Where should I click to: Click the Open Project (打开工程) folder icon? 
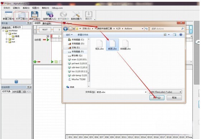click(22, 15)
